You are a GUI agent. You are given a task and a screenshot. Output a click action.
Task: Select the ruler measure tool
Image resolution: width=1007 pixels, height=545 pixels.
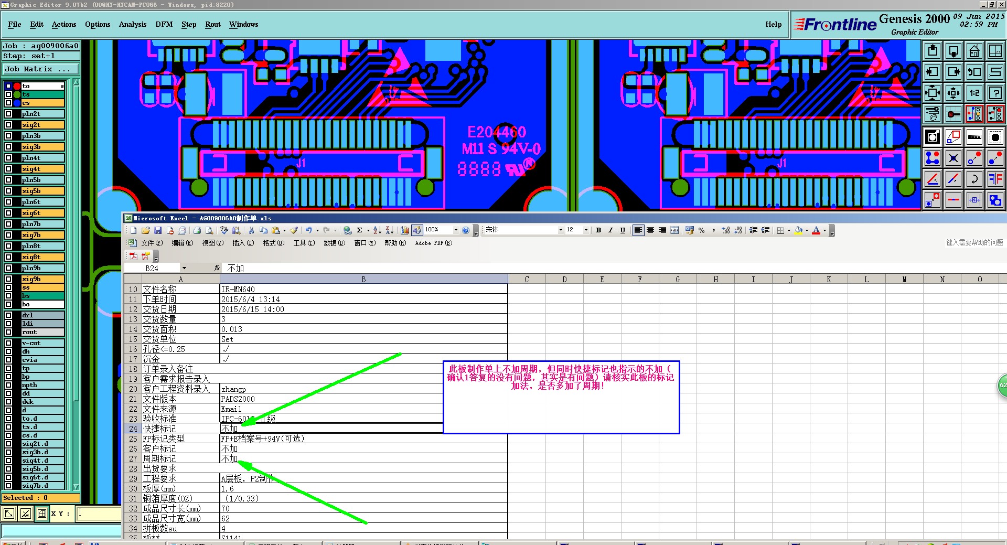click(x=974, y=137)
